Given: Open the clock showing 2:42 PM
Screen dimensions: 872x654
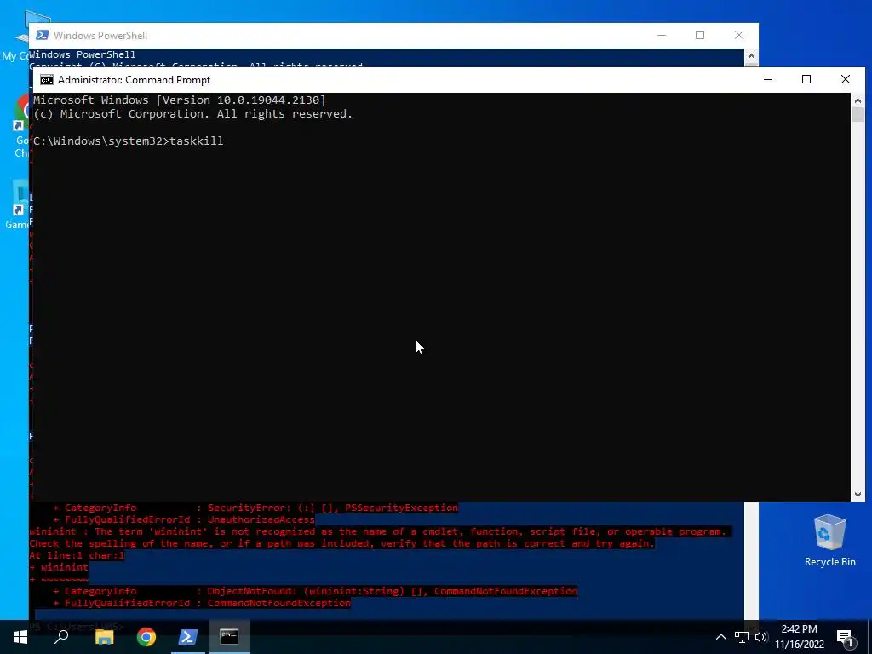Looking at the screenshot, I should coord(799,629).
